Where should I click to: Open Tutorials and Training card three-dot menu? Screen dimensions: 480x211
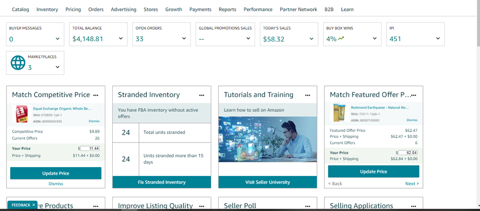(x=308, y=95)
